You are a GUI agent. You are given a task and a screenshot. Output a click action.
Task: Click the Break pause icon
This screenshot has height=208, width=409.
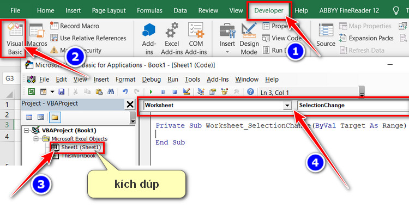click(x=163, y=91)
